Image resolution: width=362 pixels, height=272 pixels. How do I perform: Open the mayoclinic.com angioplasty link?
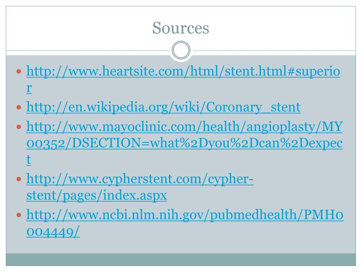[185, 127]
